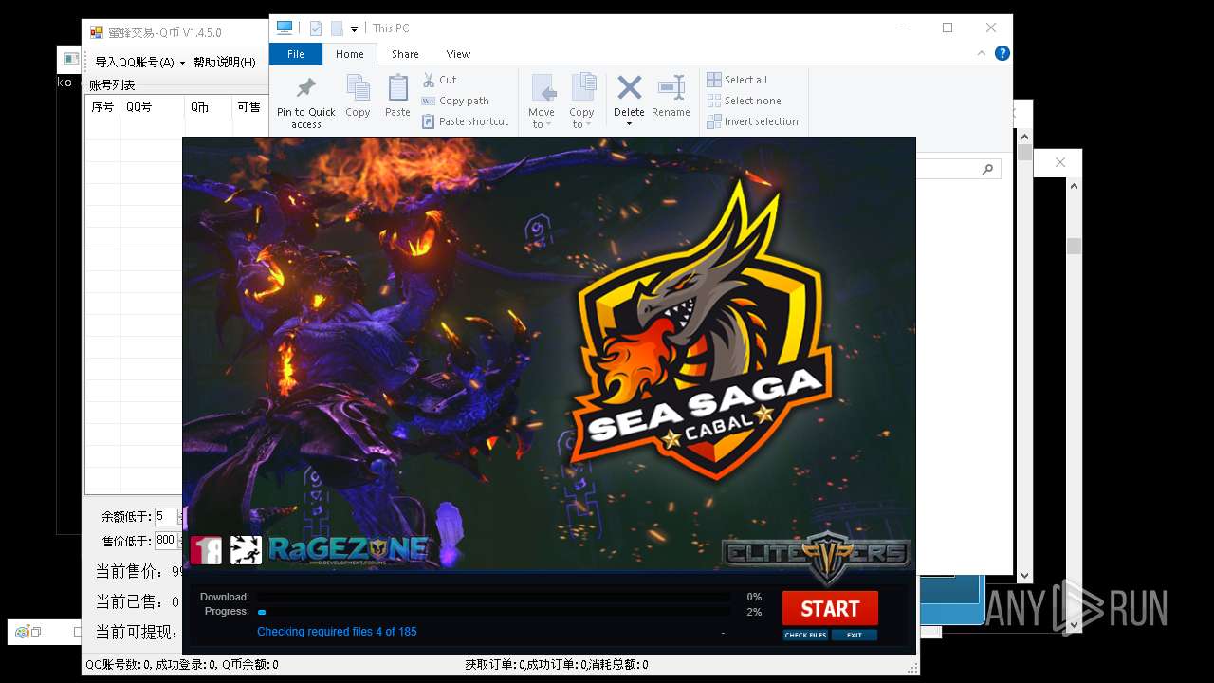1214x683 pixels.
Task: Click the Delete X icon
Action: 629,88
